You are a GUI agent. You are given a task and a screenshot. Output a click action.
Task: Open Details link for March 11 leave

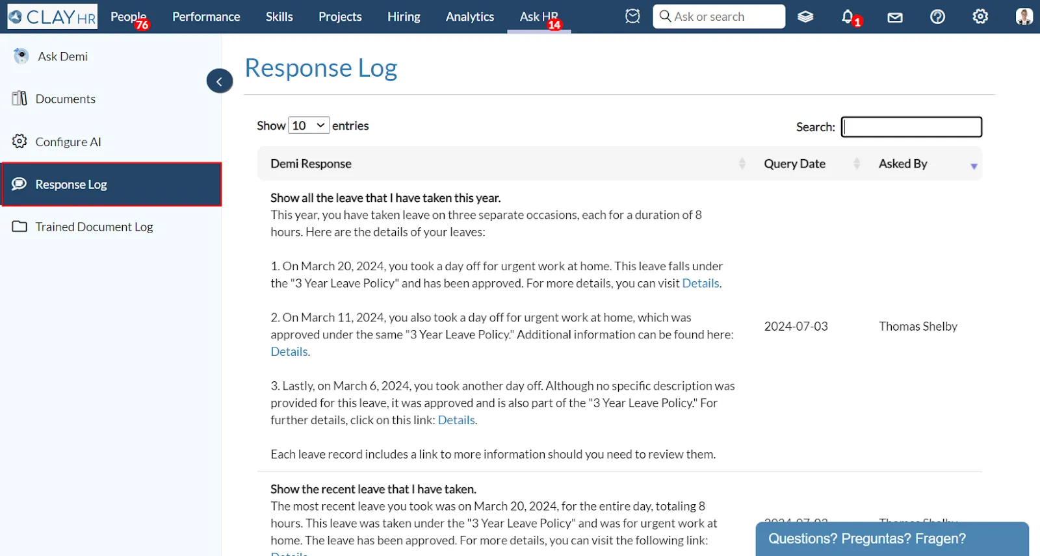pyautogui.click(x=289, y=351)
